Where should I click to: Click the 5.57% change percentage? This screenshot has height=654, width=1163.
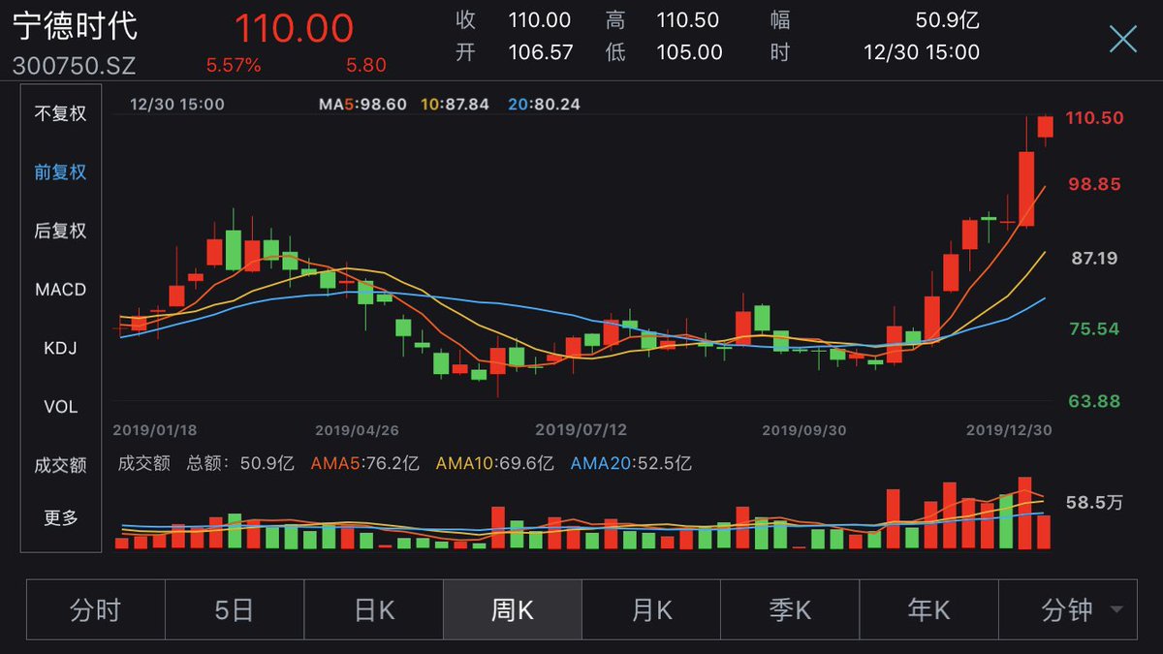[234, 65]
